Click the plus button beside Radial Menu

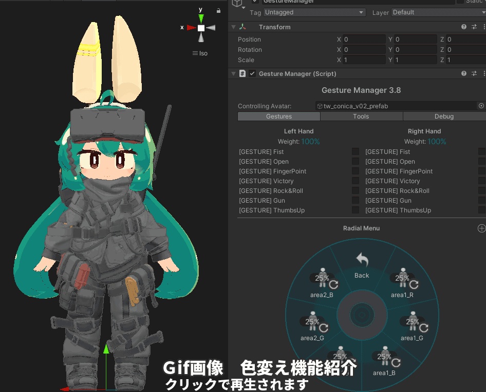pyautogui.click(x=482, y=228)
